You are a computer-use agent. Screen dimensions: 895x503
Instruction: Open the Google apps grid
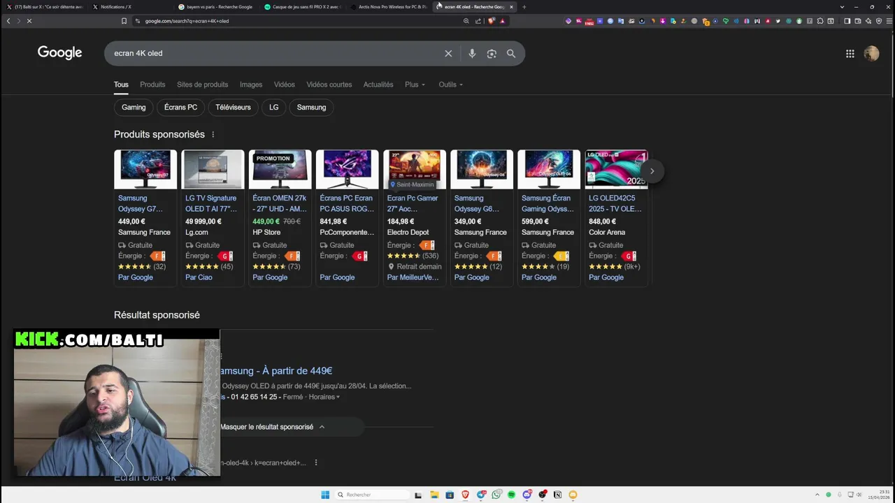850,53
